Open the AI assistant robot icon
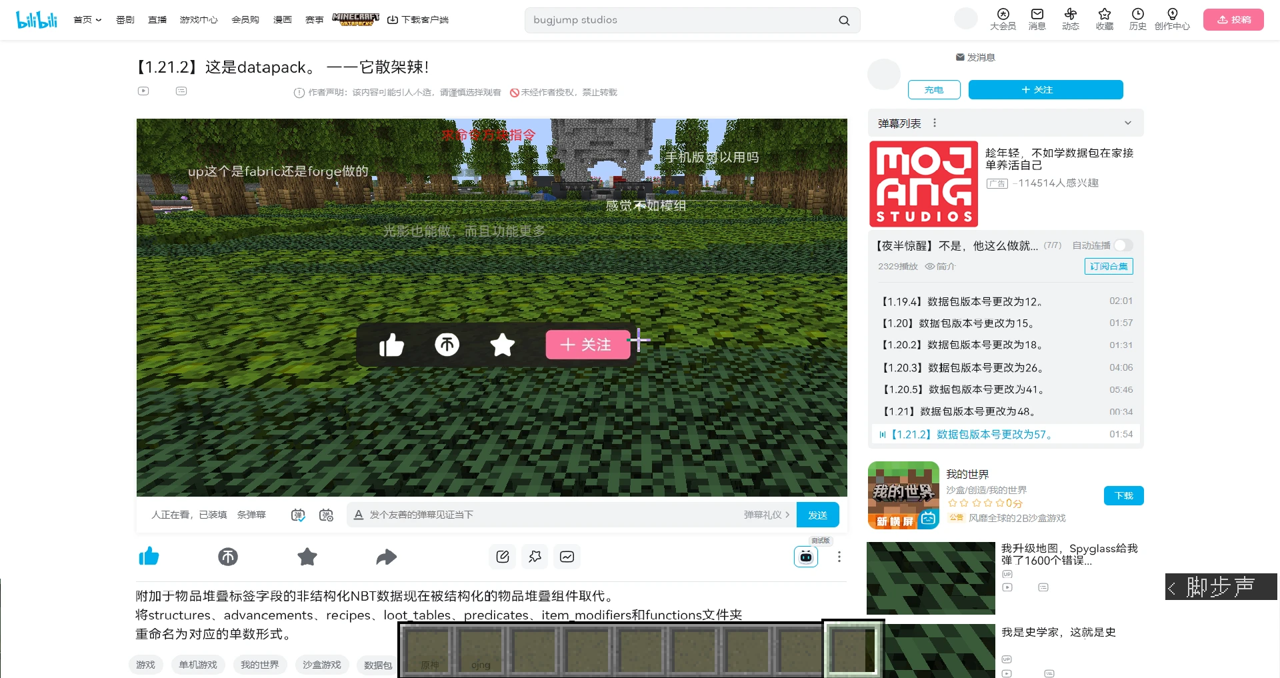This screenshot has width=1280, height=678. point(806,557)
